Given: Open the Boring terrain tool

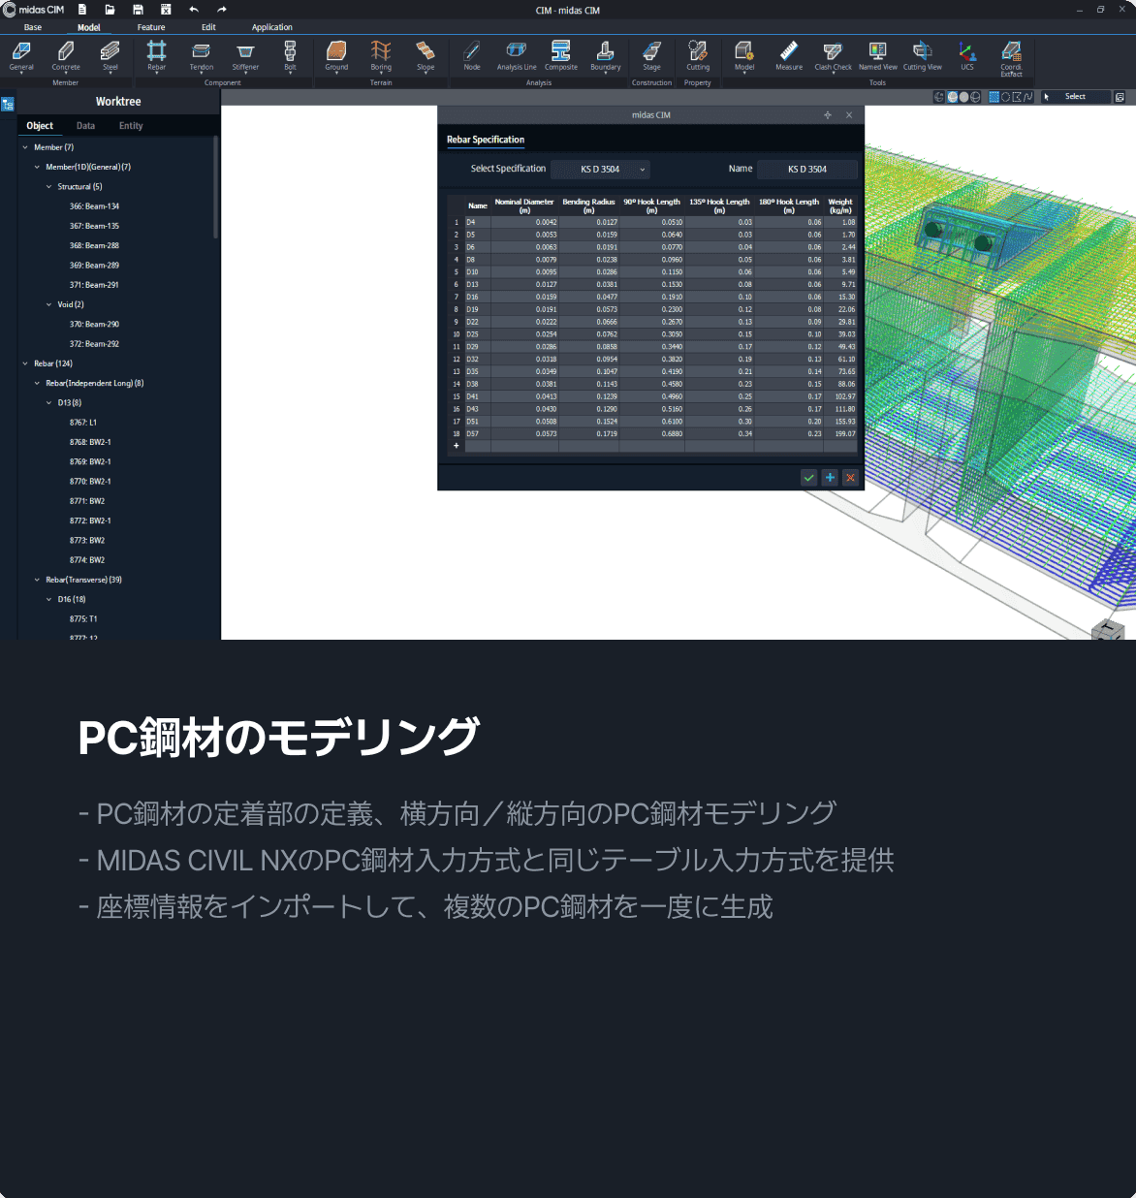Looking at the screenshot, I should 381,56.
